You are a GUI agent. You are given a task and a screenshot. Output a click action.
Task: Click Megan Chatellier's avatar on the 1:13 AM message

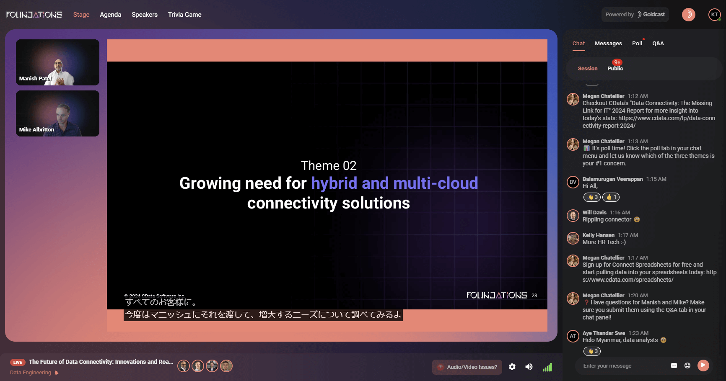pyautogui.click(x=573, y=144)
